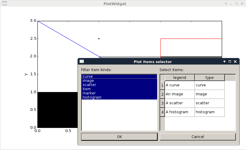The image size is (246, 150).
Task: Select 'curve' in the filter item kinds list
Action: 119,76
